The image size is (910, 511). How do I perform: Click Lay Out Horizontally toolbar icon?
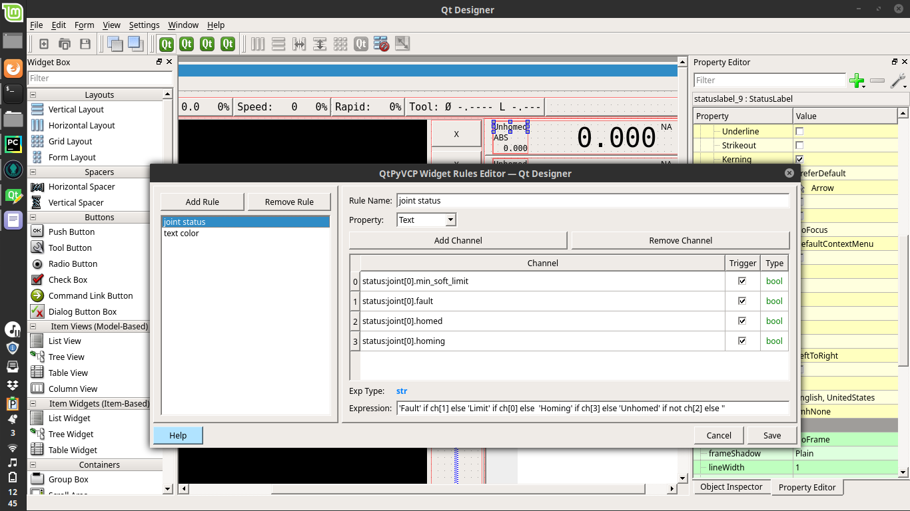pyautogui.click(x=258, y=44)
